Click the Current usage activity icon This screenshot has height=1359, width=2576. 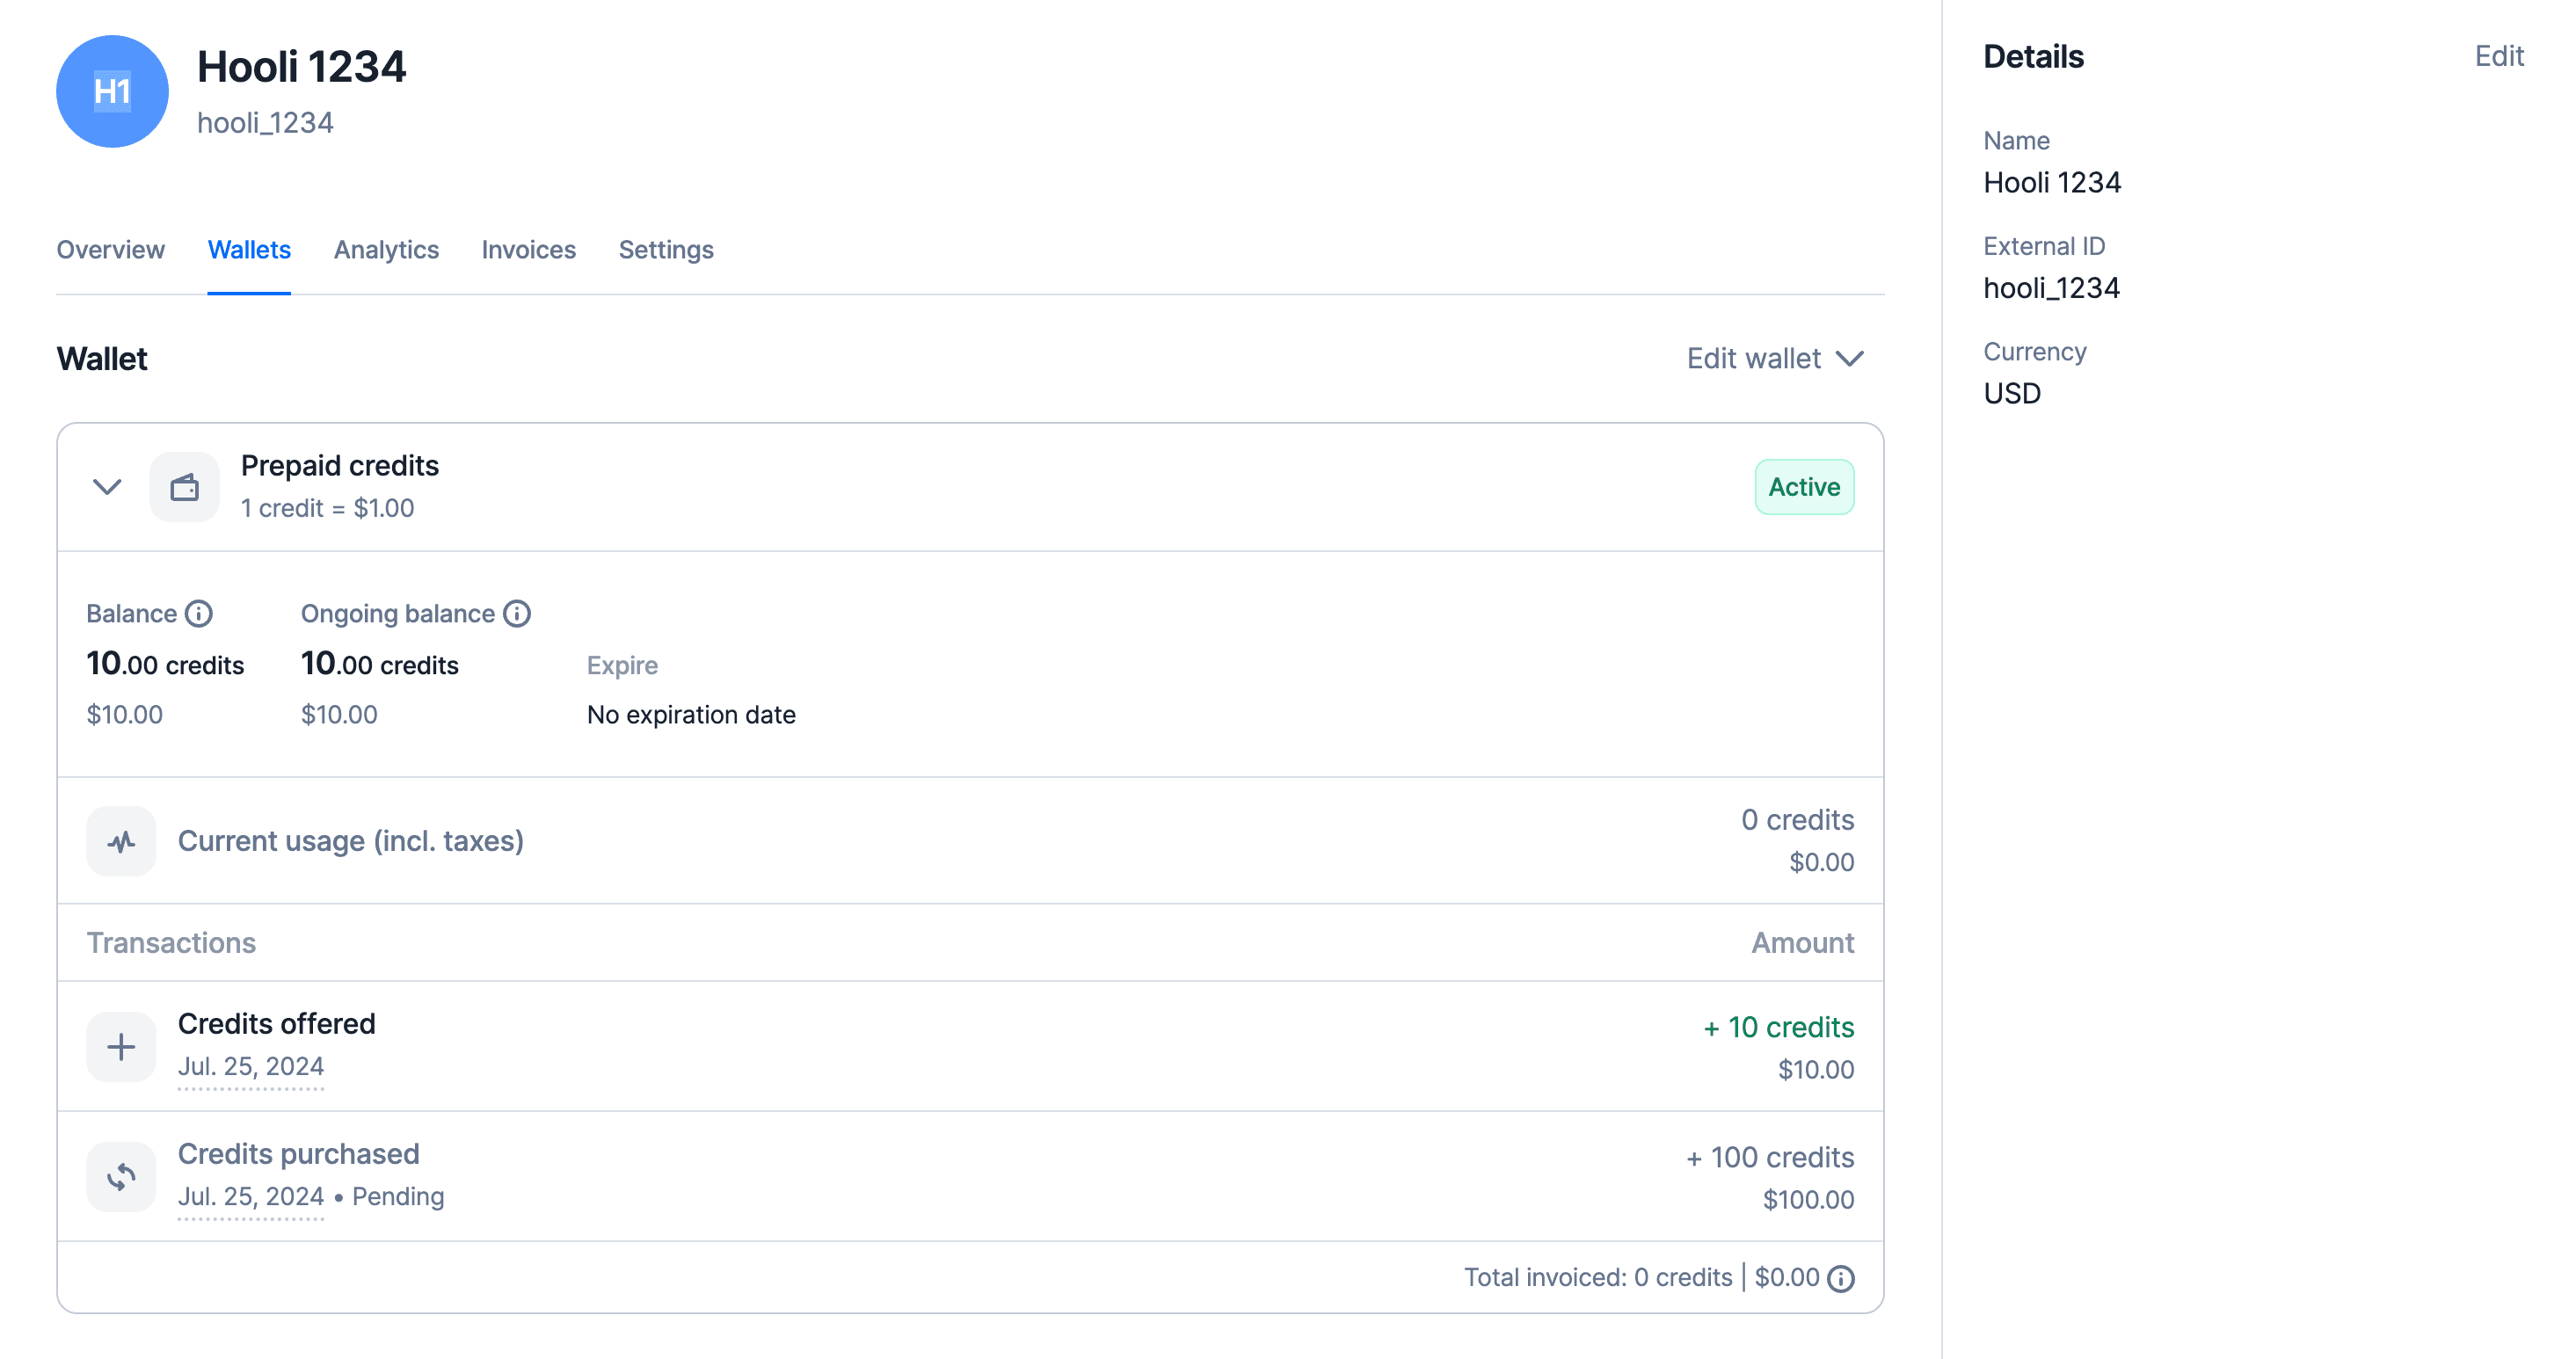coord(121,841)
